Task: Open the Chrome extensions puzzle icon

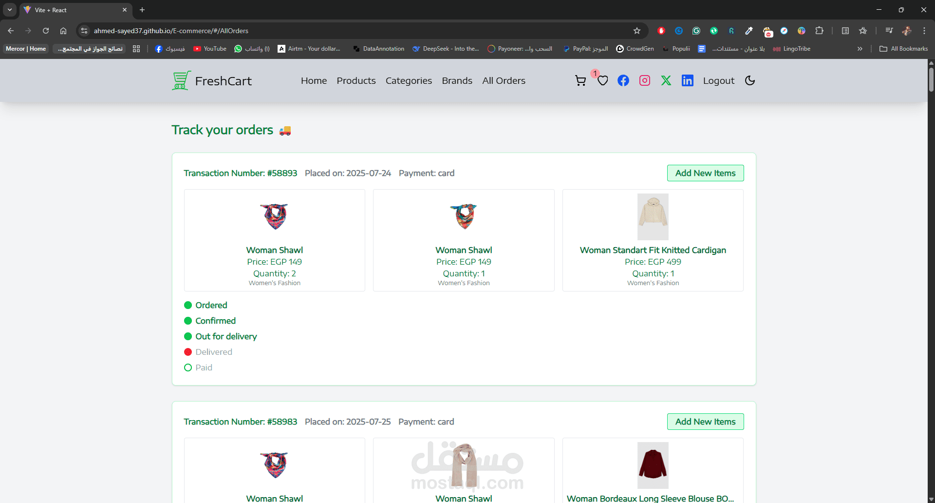Action: pos(820,31)
